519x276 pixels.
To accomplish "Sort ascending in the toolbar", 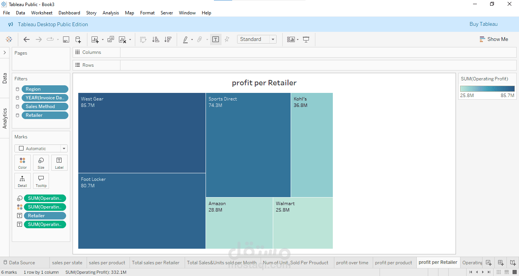I will [x=155, y=39].
